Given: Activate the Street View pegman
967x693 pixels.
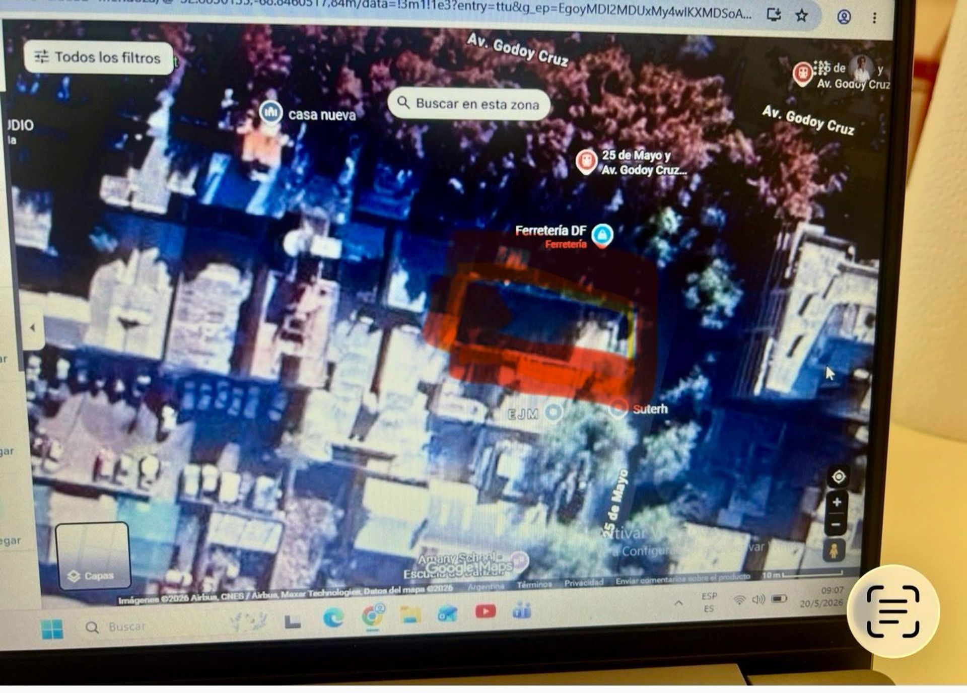Looking at the screenshot, I should click(834, 550).
